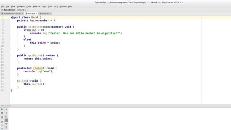This screenshot has width=231, height=130.
Task: Open the File menu
Action: click(3, 6)
